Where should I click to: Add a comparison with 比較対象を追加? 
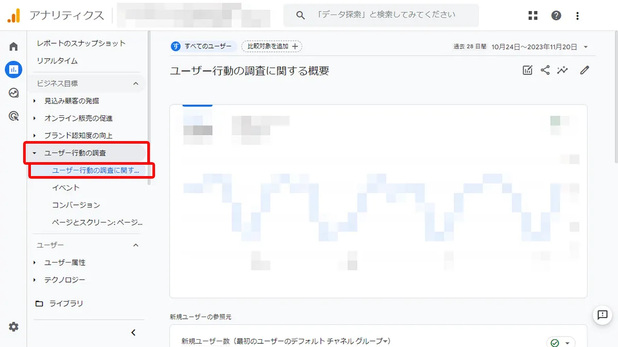(x=272, y=46)
